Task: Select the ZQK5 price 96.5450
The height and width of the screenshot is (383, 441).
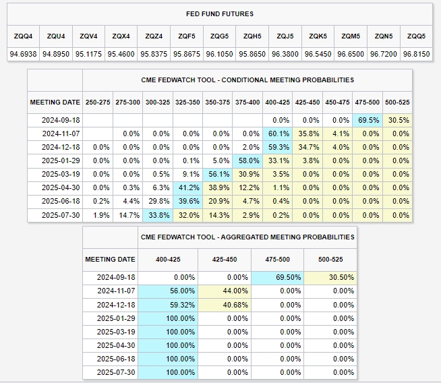Action: click(x=318, y=54)
